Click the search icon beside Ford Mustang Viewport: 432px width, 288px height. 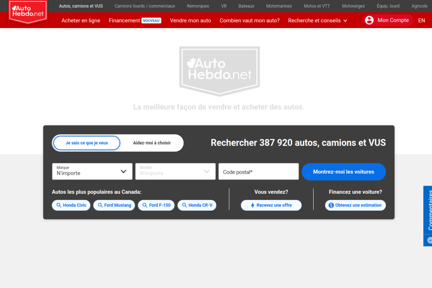click(x=100, y=205)
